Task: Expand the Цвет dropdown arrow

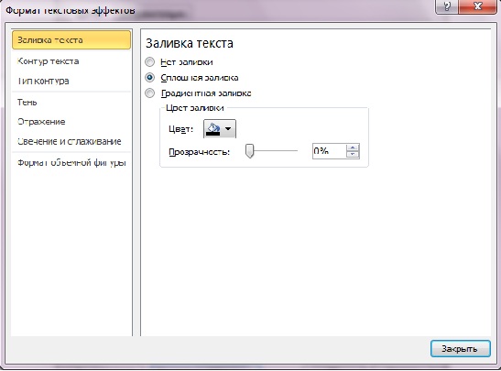Action: click(x=228, y=129)
